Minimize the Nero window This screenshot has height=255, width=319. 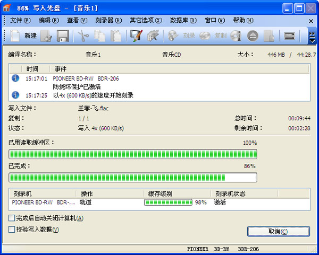click(x=288, y=8)
